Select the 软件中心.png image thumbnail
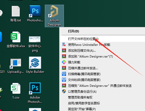The image size is (145, 111). click(x=35, y=39)
